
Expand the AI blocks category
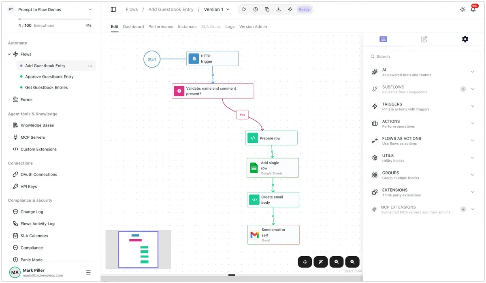click(473, 72)
